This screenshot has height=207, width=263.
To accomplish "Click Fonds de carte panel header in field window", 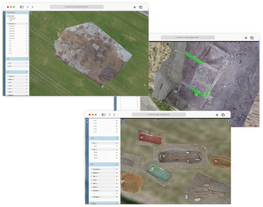I will point(17,12).
